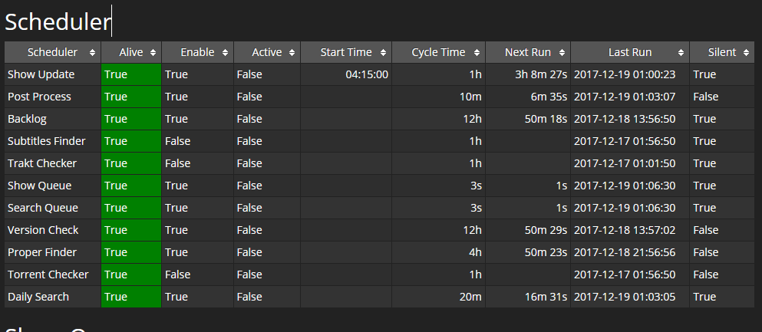Click Start Time value 04:15:00
This screenshot has width=762, height=332.
click(367, 74)
